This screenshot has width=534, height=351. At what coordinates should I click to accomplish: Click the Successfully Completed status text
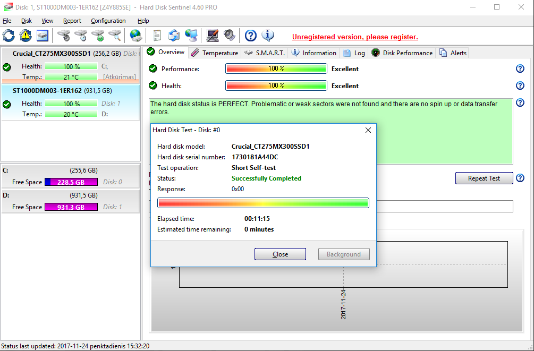(266, 178)
